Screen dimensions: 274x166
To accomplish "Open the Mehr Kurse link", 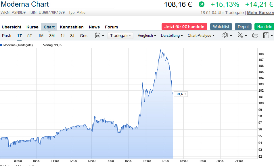I will coord(260,13).
